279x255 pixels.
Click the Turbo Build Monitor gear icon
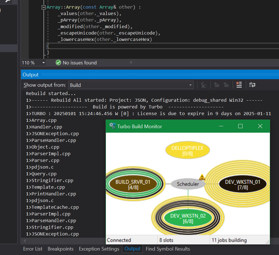coord(112,126)
